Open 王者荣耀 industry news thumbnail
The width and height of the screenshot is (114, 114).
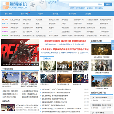(8, 108)
